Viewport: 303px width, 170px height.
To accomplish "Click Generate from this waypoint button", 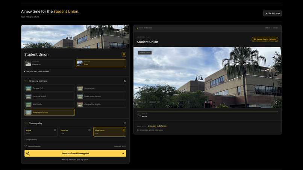I will pyautogui.click(x=75, y=153).
